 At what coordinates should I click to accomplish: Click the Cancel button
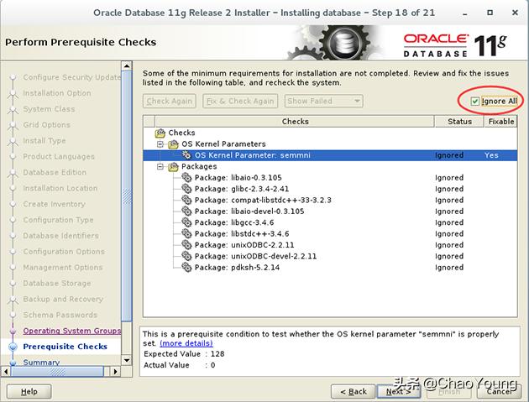click(500, 392)
